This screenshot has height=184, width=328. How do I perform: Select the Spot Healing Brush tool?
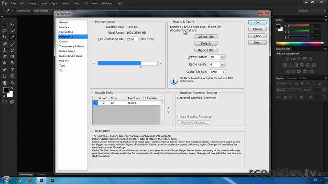(5, 44)
